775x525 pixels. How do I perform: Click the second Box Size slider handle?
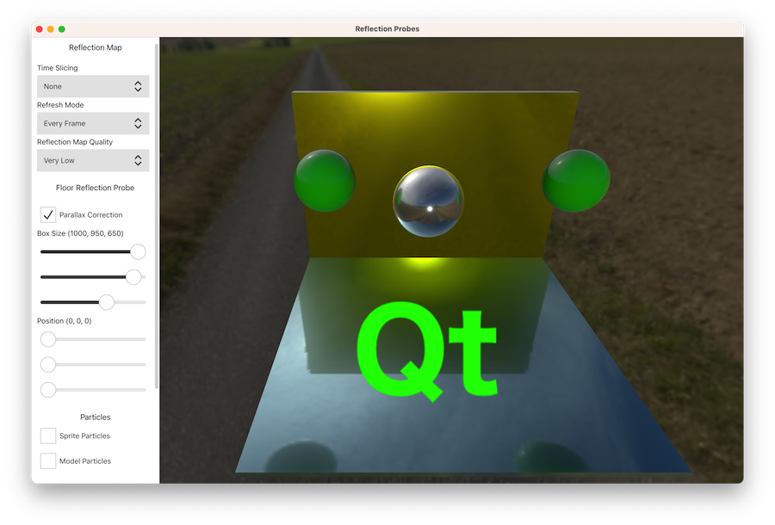[133, 277]
